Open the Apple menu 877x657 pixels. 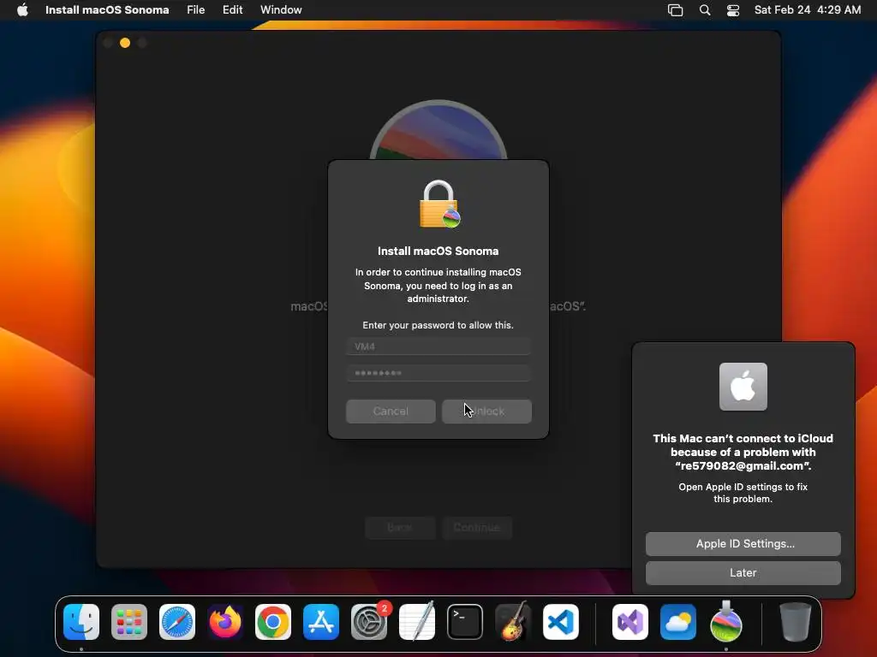point(22,10)
